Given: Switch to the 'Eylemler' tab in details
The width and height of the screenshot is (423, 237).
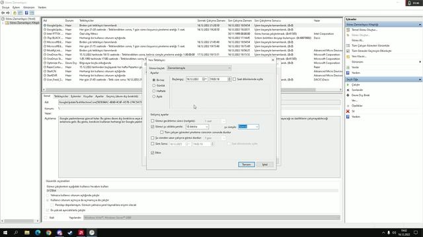Looking at the screenshot, I should 76,96.
